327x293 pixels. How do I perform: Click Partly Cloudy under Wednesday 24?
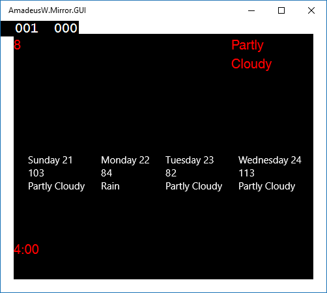point(267,186)
